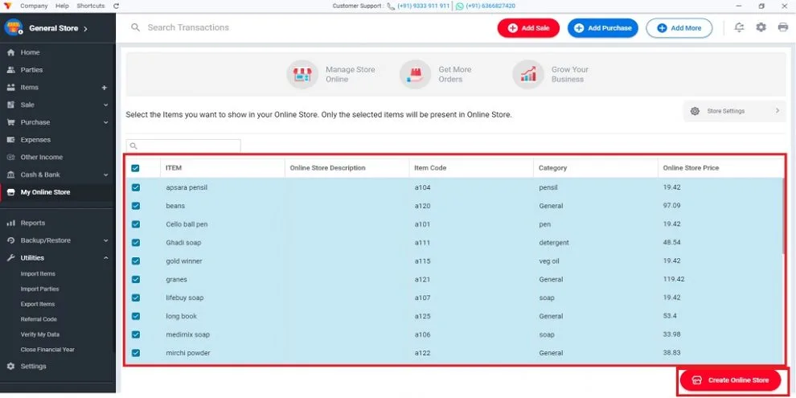Click the item table vertical scrollbar
This screenshot has height=398, width=796.
pyautogui.click(x=784, y=215)
